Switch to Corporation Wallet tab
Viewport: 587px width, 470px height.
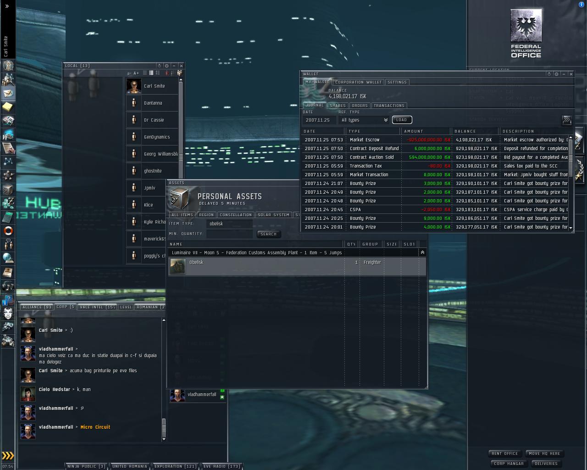tap(358, 82)
